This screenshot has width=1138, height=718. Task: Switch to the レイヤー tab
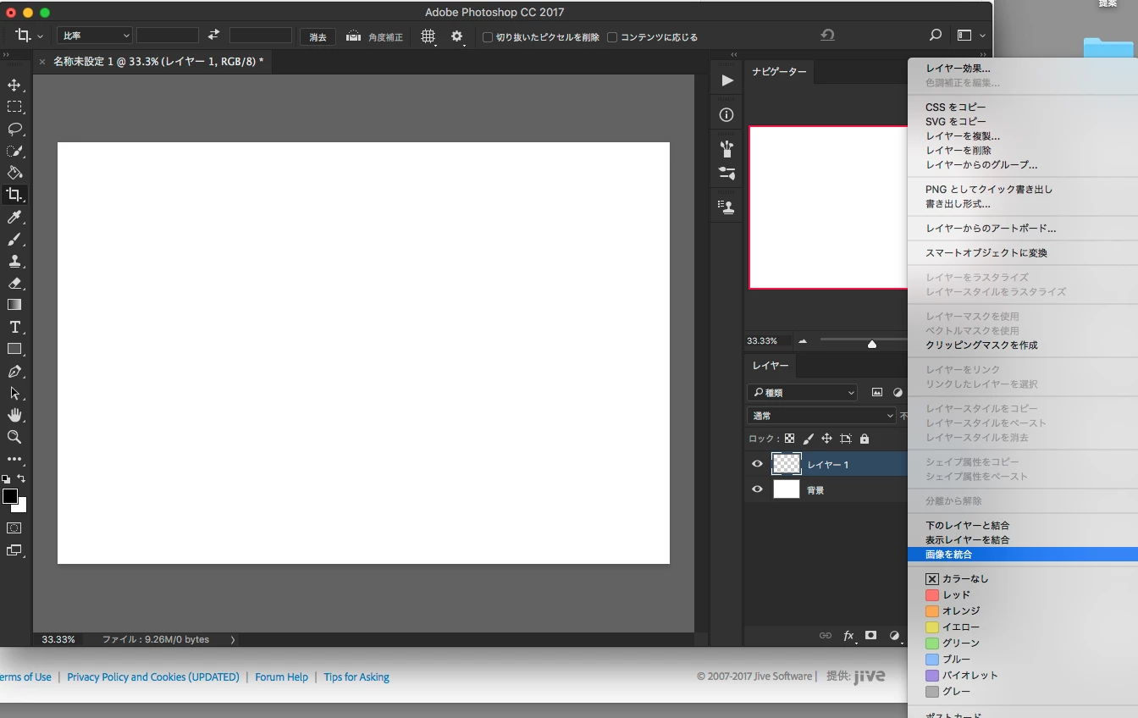point(771,365)
